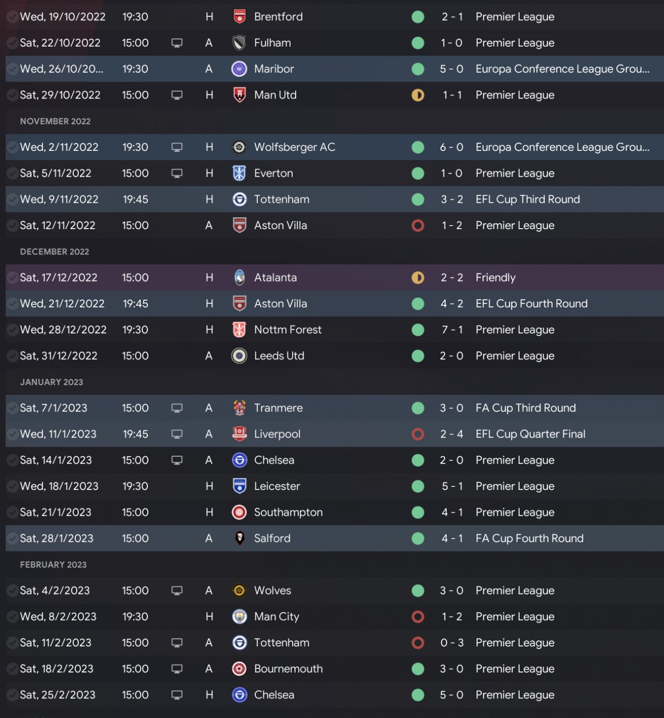The width and height of the screenshot is (664, 718).
Task: Click the Wolves club badge
Action: coord(239,590)
